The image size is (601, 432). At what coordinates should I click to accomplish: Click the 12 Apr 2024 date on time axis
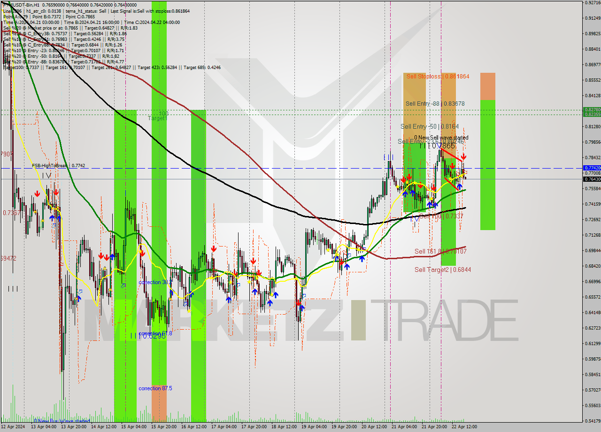[14, 427]
